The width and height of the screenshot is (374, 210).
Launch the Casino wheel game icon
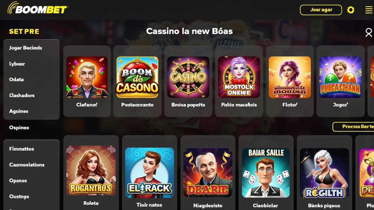(x=188, y=77)
